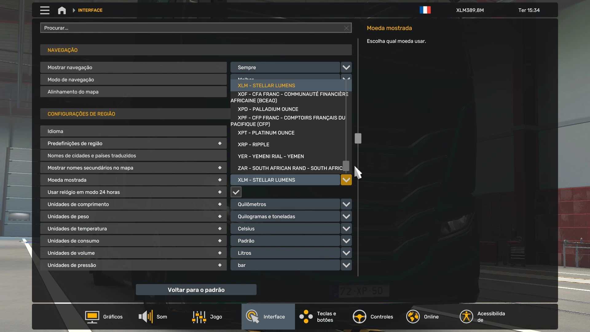
Task: Open Online globe icon
Action: 413,317
